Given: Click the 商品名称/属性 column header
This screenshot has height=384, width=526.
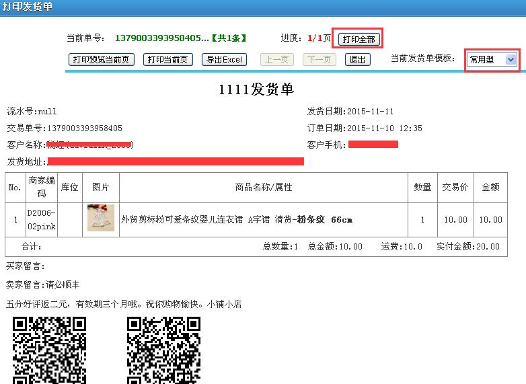Looking at the screenshot, I should [x=264, y=188].
